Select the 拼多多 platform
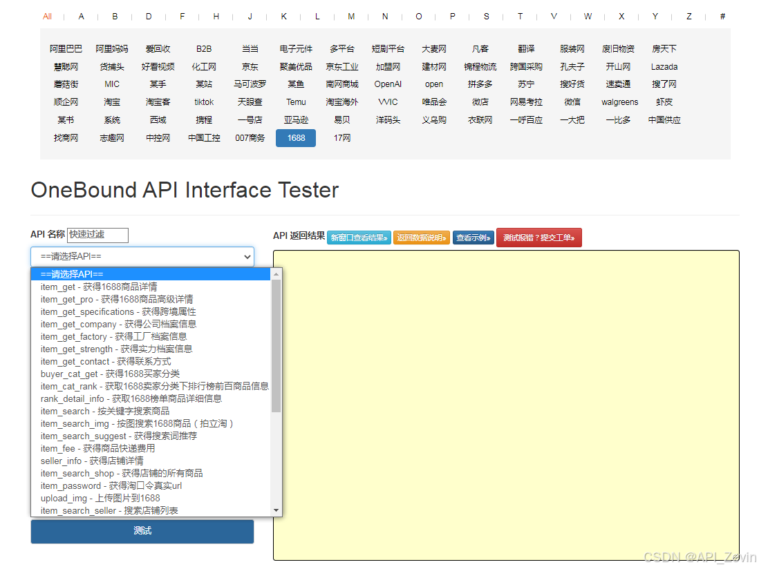Image resolution: width=759 pixels, height=569 pixels. 480,84
